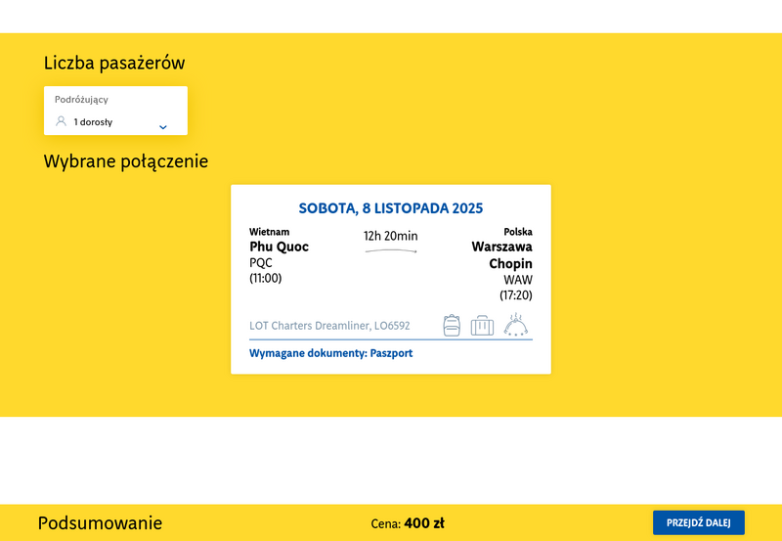Click 'Wymagane dokumenty: Paszport' link
782x541 pixels.
tap(330, 353)
